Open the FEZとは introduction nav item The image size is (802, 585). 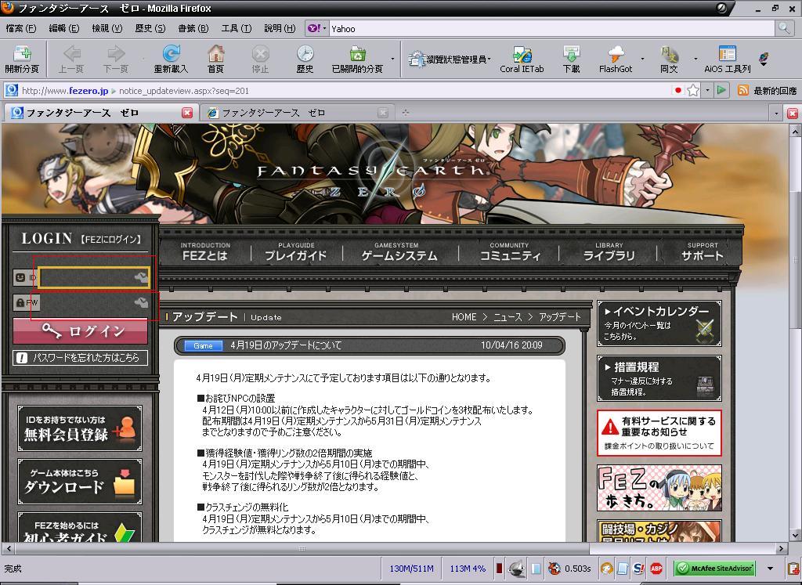pos(205,251)
